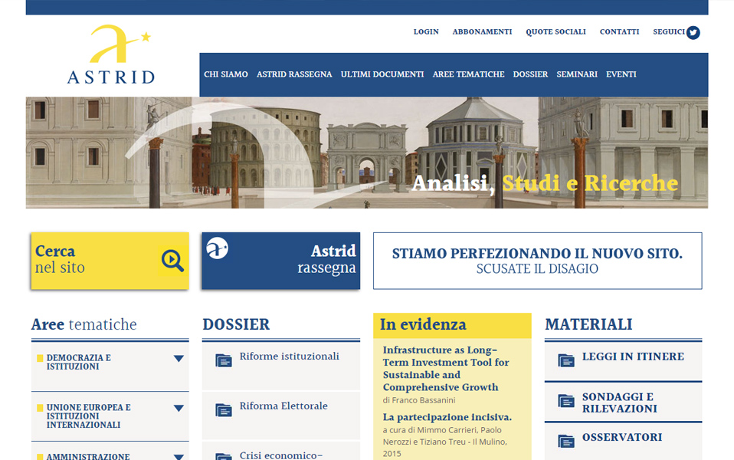Viewport: 734px width, 460px height.
Task: Click the Analisi, Studi e Ricerche banner
Action: (x=544, y=184)
